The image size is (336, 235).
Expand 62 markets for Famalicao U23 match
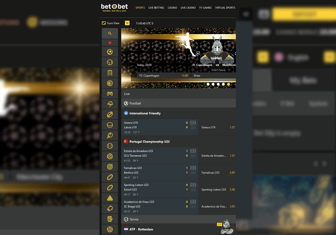[x=136, y=178]
